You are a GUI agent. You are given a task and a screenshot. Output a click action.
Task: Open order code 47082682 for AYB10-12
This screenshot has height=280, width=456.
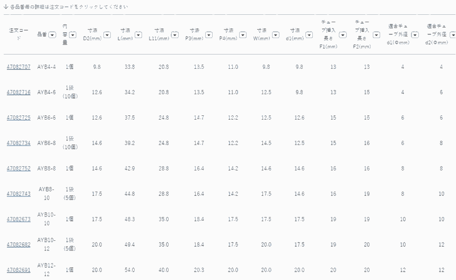coord(19,245)
